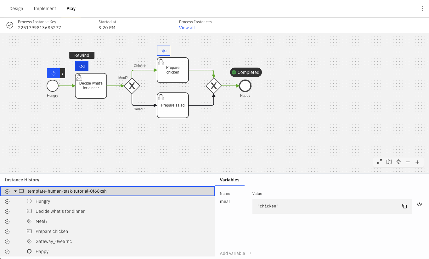The height and width of the screenshot is (259, 429).
Task: Open View all process instances
Action: [x=187, y=28]
